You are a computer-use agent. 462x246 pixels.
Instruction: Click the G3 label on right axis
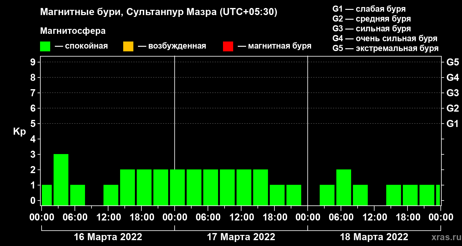[452, 93]
